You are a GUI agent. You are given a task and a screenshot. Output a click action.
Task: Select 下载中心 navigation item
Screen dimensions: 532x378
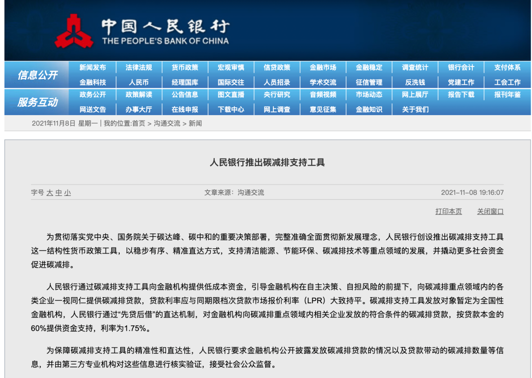231,109
